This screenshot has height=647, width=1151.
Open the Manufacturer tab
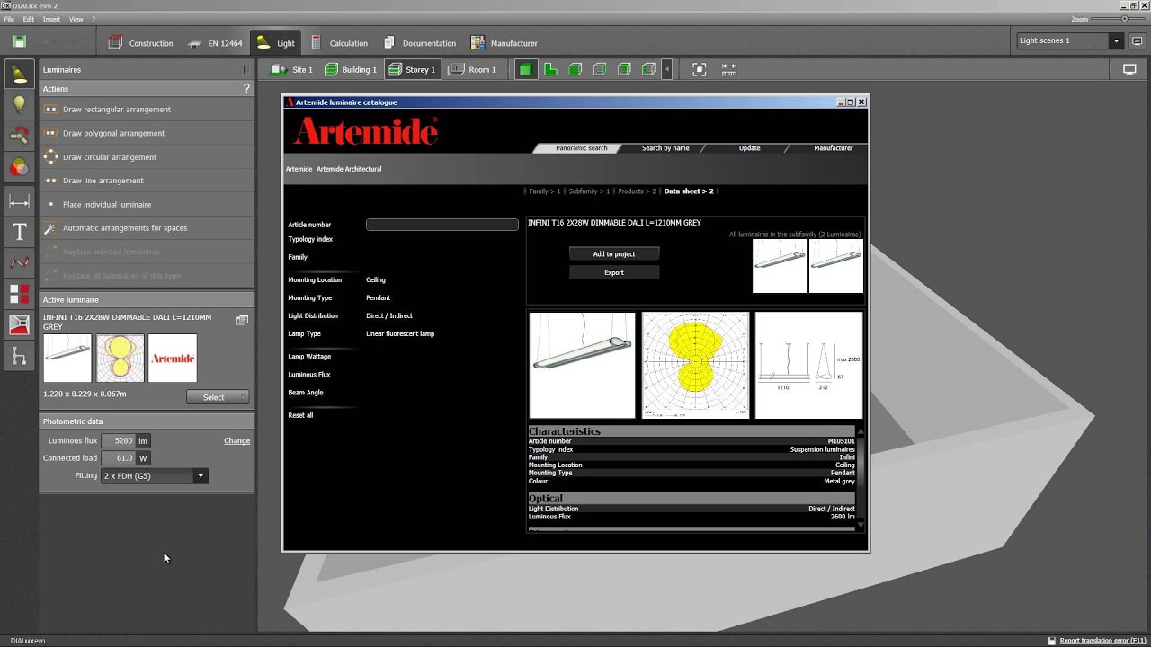(504, 42)
